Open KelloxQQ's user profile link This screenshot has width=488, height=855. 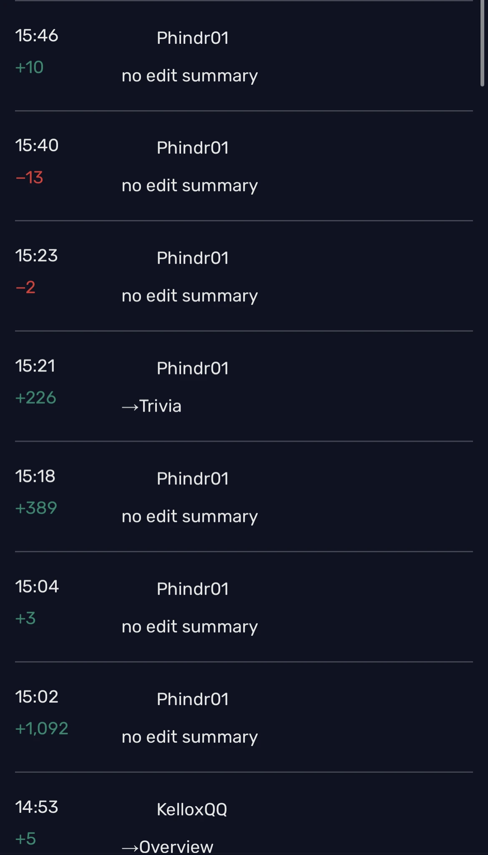pyautogui.click(x=192, y=809)
